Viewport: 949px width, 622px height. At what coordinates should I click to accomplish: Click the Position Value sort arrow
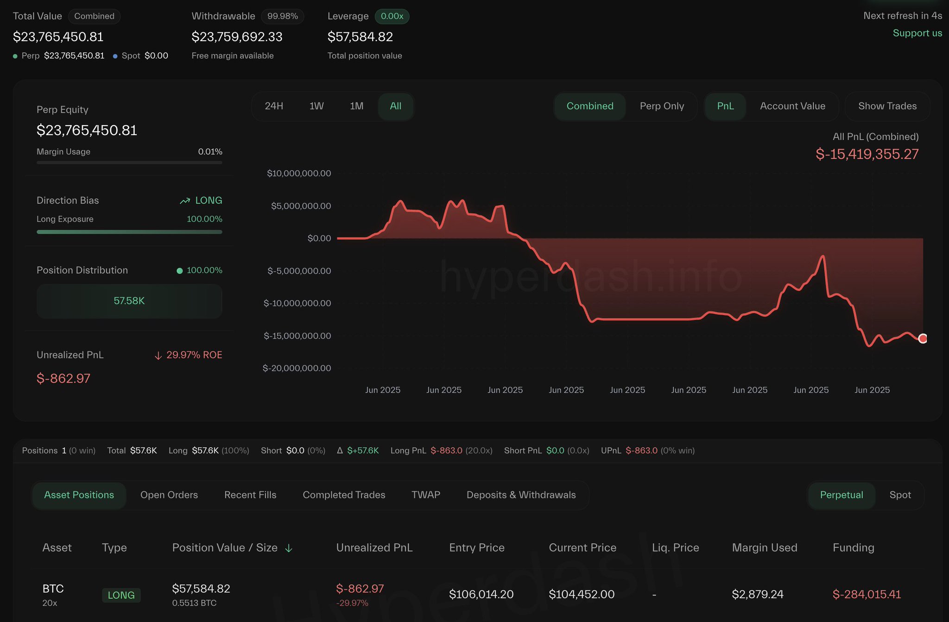(289, 548)
